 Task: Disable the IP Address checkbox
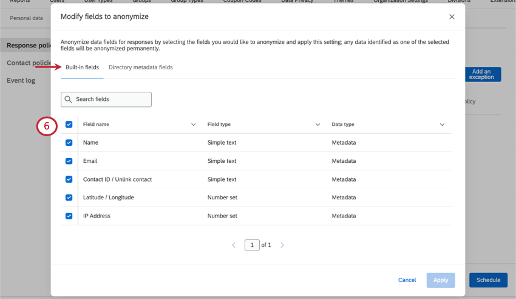click(69, 216)
